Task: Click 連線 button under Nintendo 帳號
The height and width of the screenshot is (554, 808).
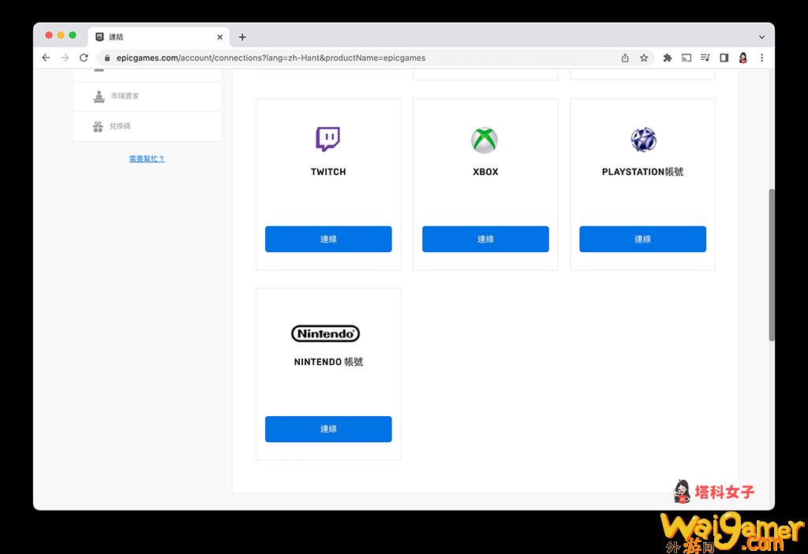Action: point(328,429)
